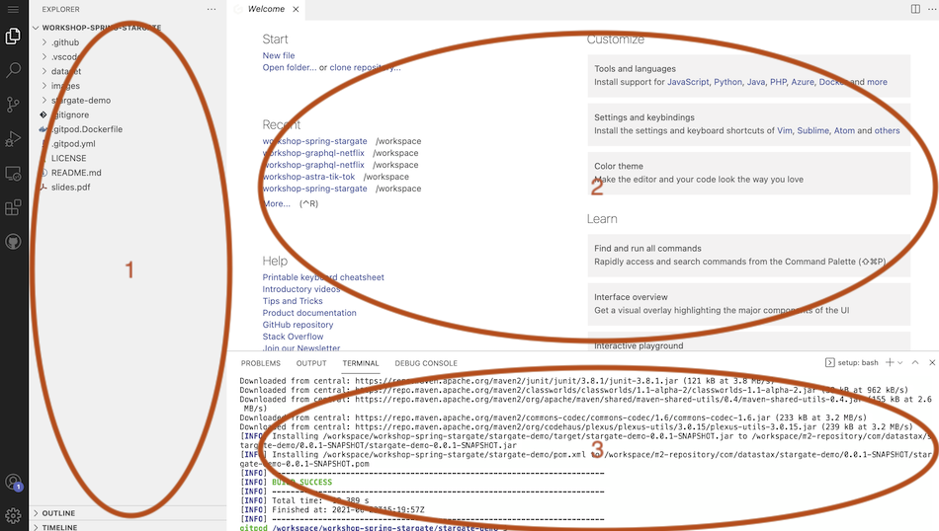Image resolution: width=939 pixels, height=531 pixels.
Task: Create a new terminal with plus icon
Action: (890, 362)
